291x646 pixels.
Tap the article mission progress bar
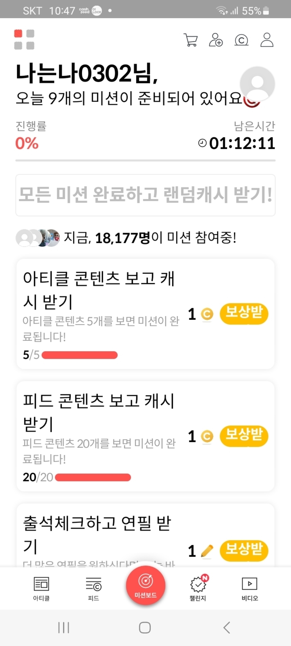pyautogui.click(x=80, y=355)
